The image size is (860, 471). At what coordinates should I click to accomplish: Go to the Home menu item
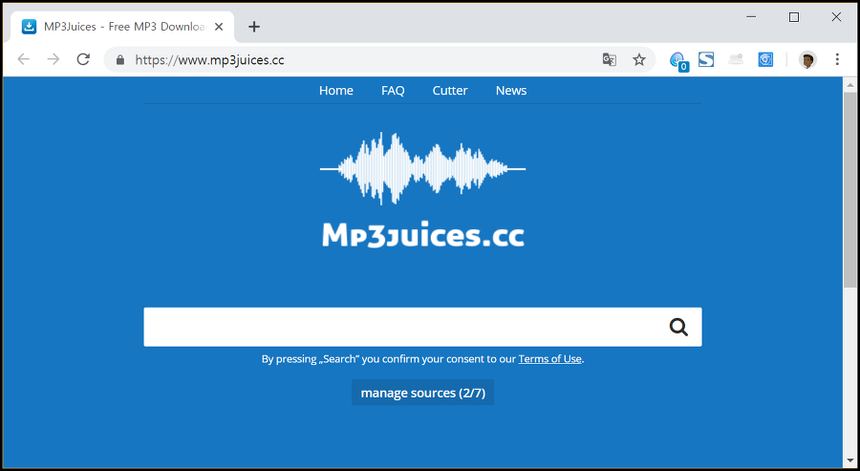pos(336,91)
